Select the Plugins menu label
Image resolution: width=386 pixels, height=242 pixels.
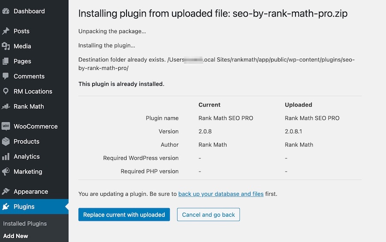click(x=24, y=206)
